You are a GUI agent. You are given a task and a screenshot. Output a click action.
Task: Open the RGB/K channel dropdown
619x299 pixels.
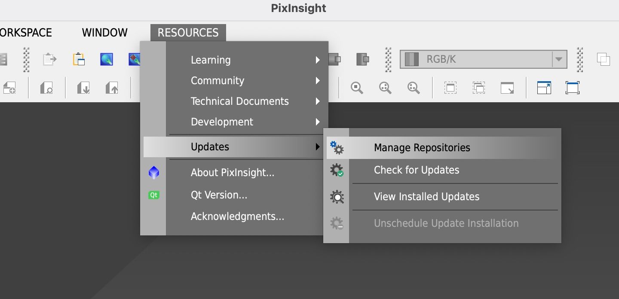(x=483, y=59)
